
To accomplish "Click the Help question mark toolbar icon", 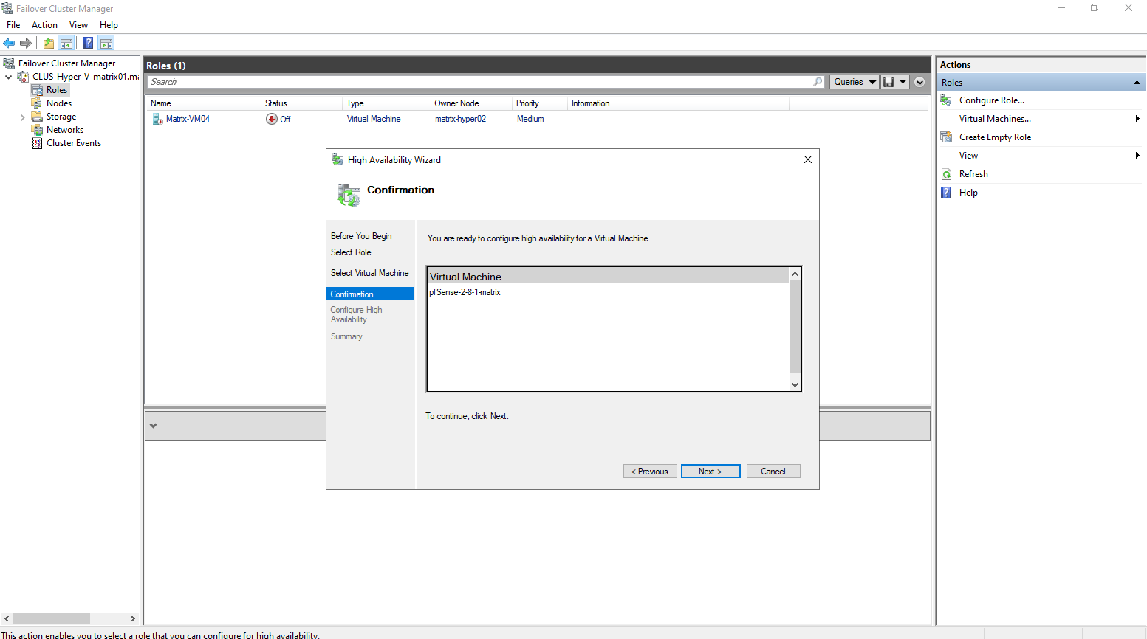I will point(88,43).
